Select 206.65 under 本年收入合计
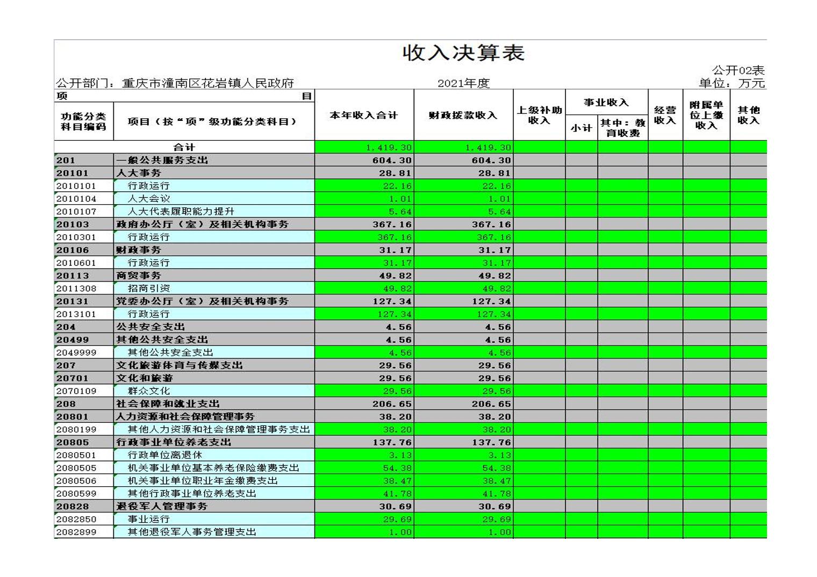This screenshot has height=577, width=817. tap(392, 404)
